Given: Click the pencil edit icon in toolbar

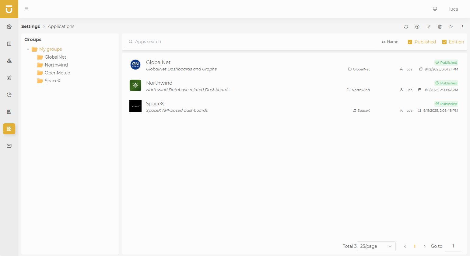Looking at the screenshot, I should (x=429, y=27).
